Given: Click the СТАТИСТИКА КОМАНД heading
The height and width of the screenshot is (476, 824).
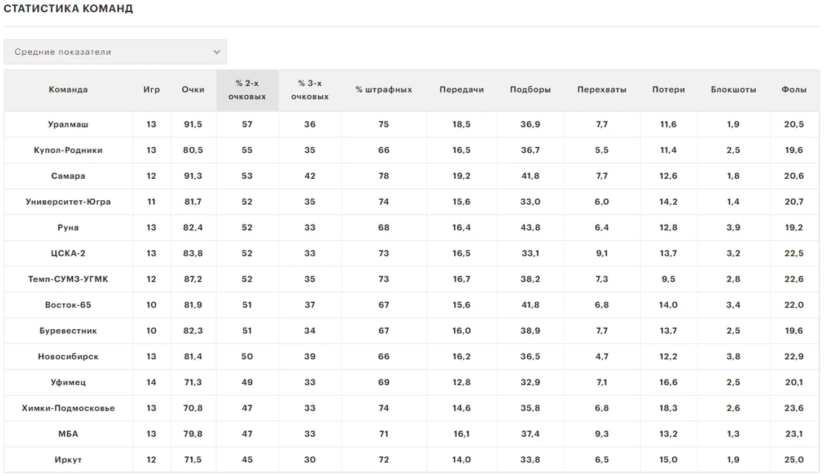Looking at the screenshot, I should click(x=68, y=8).
